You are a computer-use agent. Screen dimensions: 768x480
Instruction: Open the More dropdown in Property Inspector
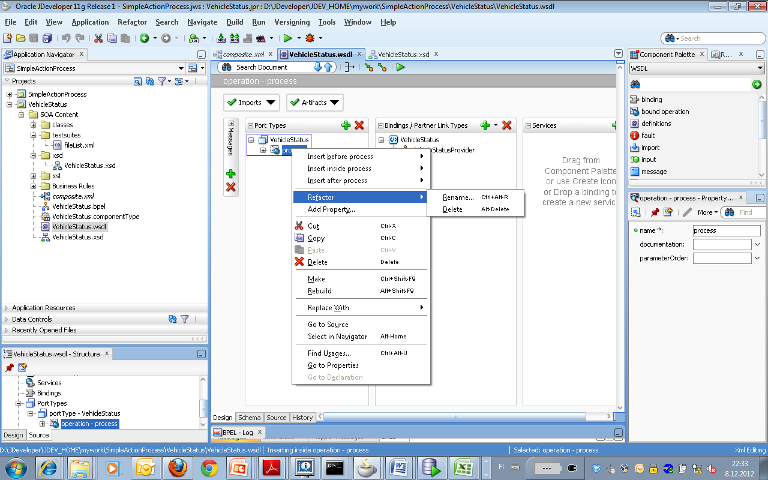click(708, 212)
